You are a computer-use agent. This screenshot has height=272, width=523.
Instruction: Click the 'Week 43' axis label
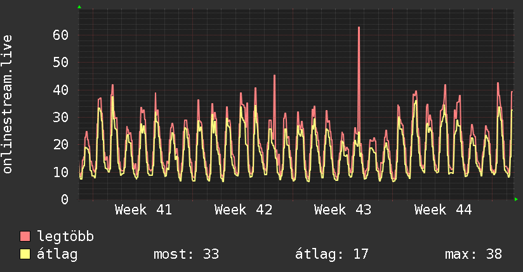click(343, 210)
